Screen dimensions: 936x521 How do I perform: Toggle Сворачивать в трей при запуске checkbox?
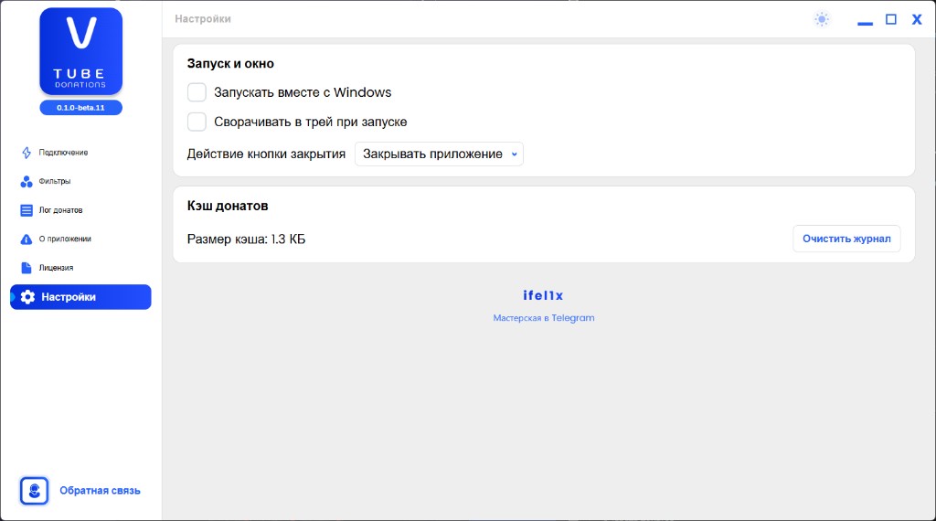tap(197, 122)
